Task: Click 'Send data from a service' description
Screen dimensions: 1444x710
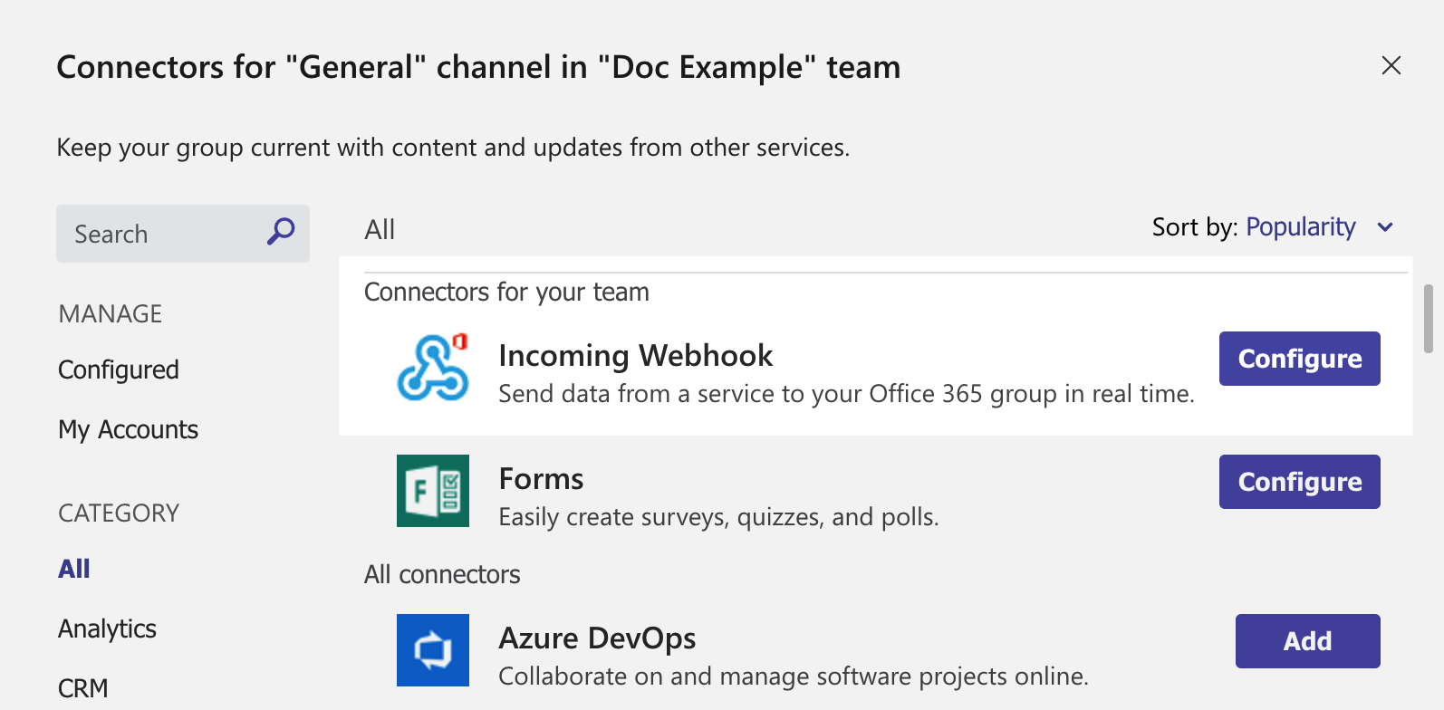Action: [847, 394]
